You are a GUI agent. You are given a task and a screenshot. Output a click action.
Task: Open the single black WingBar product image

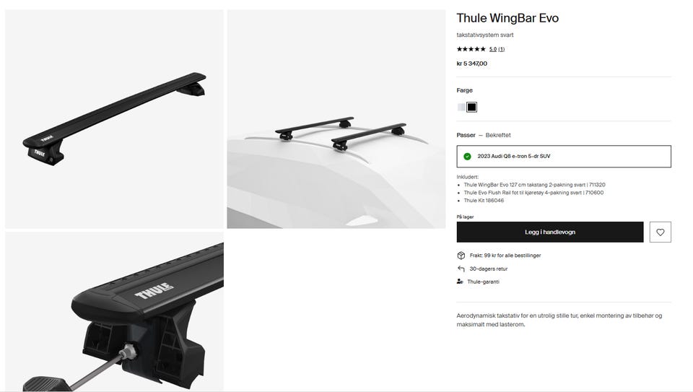pos(115,119)
